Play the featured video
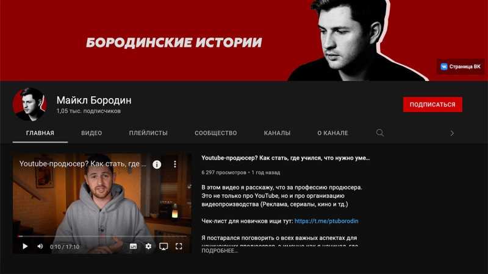Screen dimensions: 488x274 [25, 247]
